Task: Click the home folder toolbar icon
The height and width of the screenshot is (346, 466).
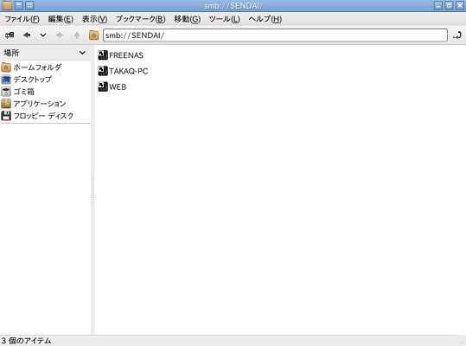Action: click(94, 35)
